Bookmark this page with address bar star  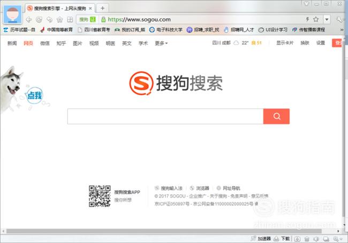point(316,19)
